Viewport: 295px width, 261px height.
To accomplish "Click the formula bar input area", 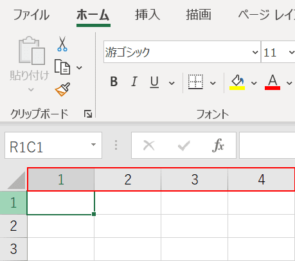I will click(267, 145).
